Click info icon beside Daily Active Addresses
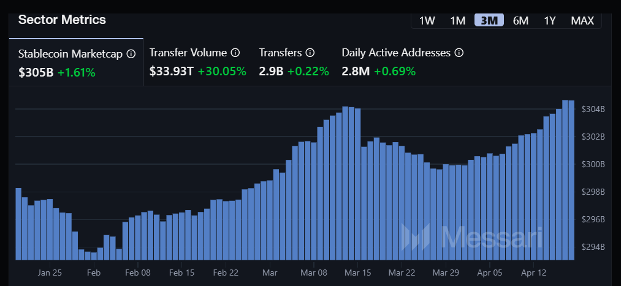Image resolution: width=621 pixels, height=286 pixels. tap(459, 53)
